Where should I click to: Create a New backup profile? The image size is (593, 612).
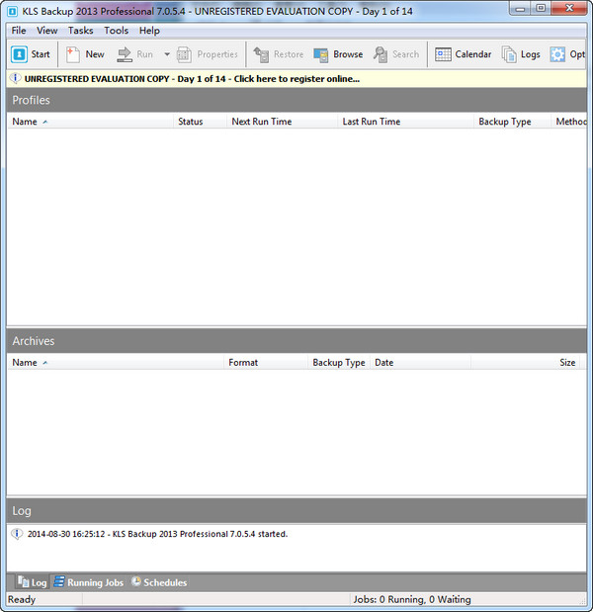pyautogui.click(x=85, y=54)
